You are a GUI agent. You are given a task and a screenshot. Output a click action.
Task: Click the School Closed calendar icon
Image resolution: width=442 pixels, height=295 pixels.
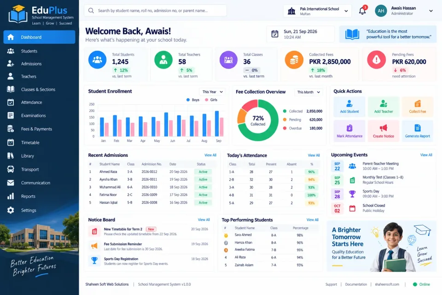352,208
